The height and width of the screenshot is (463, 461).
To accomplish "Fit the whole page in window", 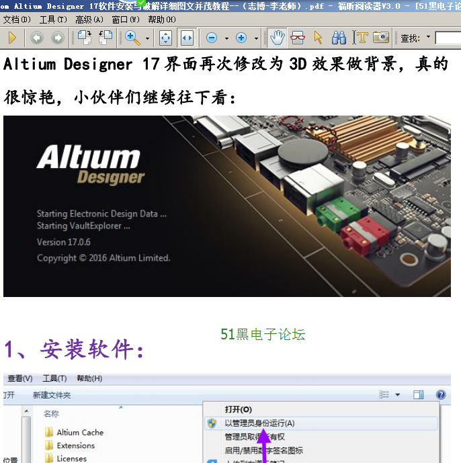I will pos(165,38).
